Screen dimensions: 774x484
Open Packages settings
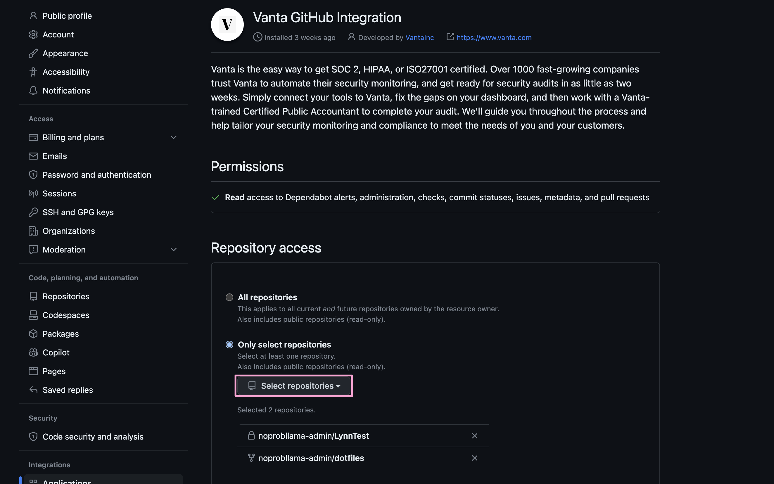coord(61,333)
